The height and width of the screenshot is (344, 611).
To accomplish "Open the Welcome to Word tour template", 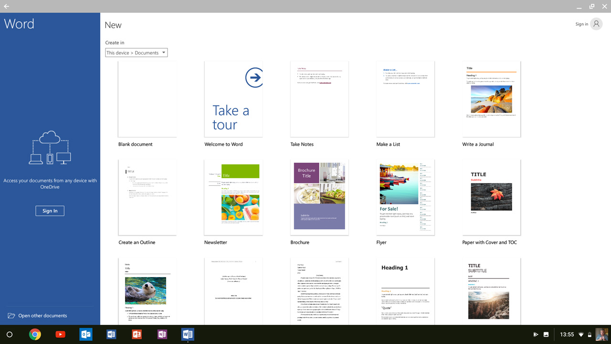I will [233, 98].
